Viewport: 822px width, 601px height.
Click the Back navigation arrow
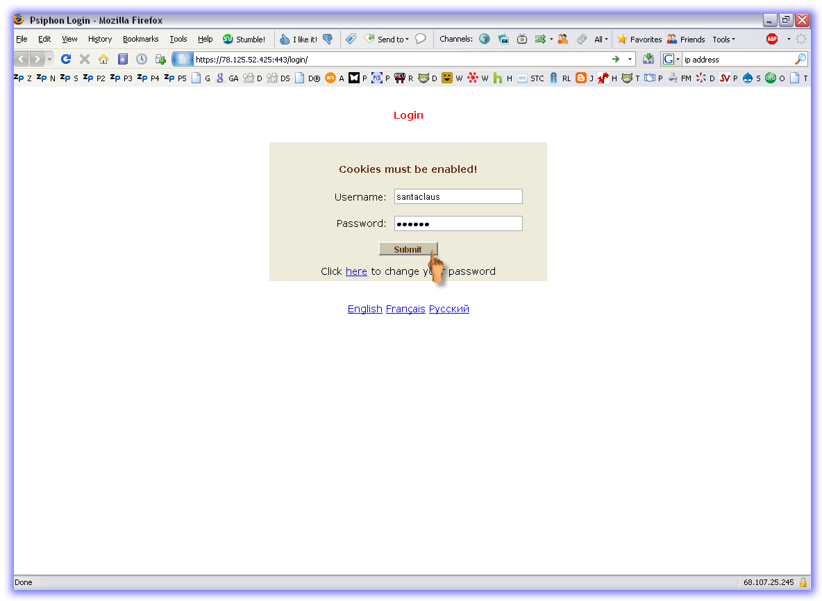(x=22, y=59)
